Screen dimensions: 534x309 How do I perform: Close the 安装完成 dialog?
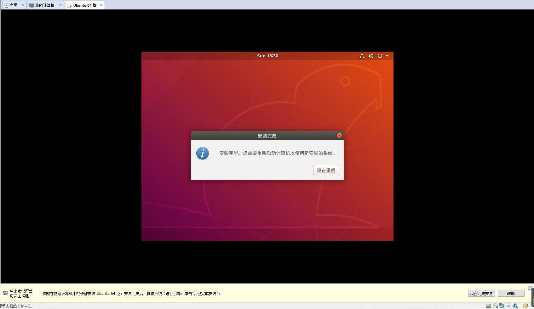339,136
